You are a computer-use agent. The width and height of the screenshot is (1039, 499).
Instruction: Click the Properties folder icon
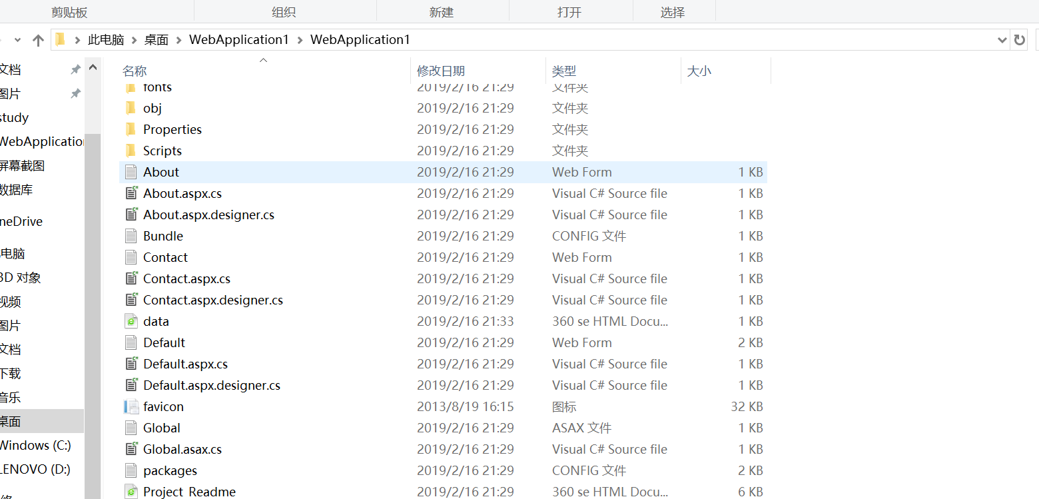131,129
